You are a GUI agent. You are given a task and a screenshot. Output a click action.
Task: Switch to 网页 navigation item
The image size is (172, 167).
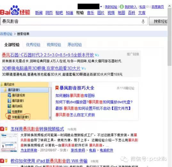click(x=49, y=13)
